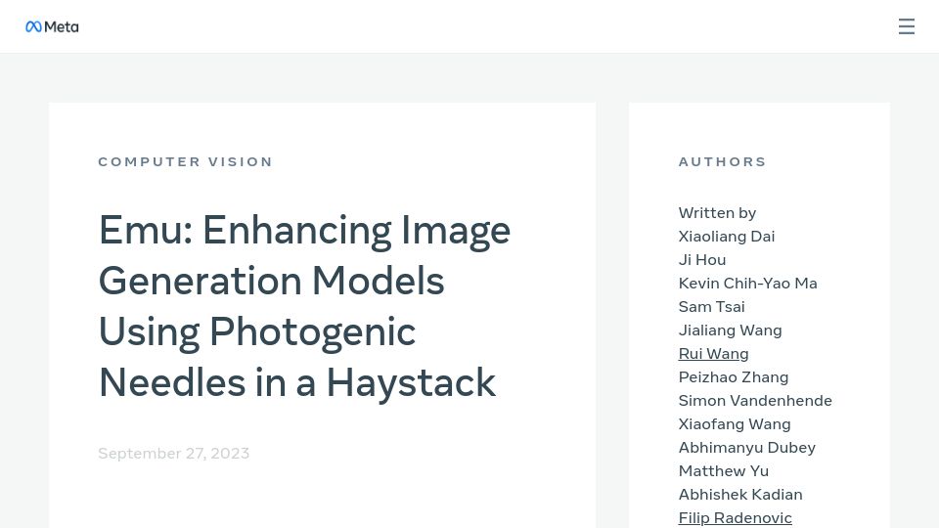Screen dimensions: 939x528
Task: Click author name Abhimanyu Dubey
Action: coord(746,447)
